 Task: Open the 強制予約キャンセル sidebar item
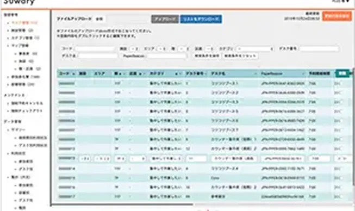[27, 103]
